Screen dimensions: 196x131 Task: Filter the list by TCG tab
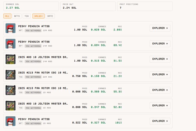pos(27,16)
